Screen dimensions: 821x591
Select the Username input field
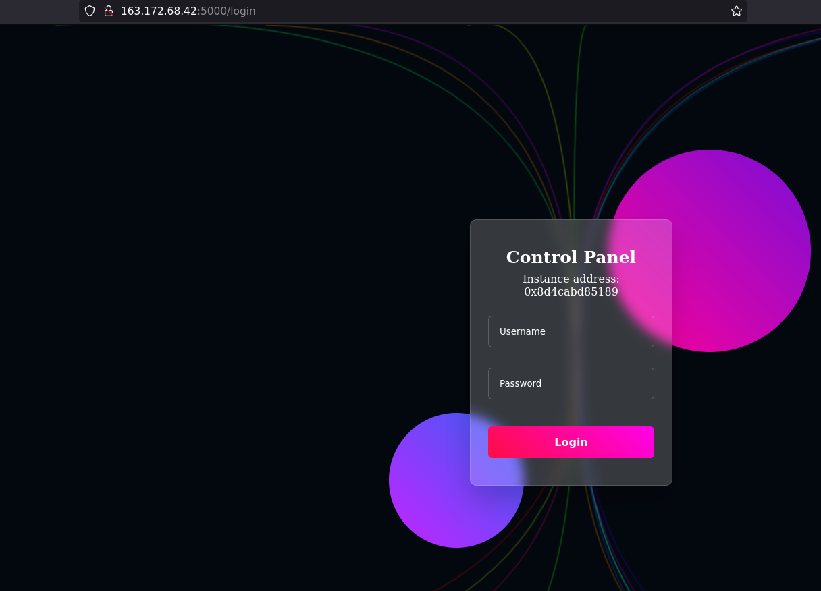coord(571,331)
